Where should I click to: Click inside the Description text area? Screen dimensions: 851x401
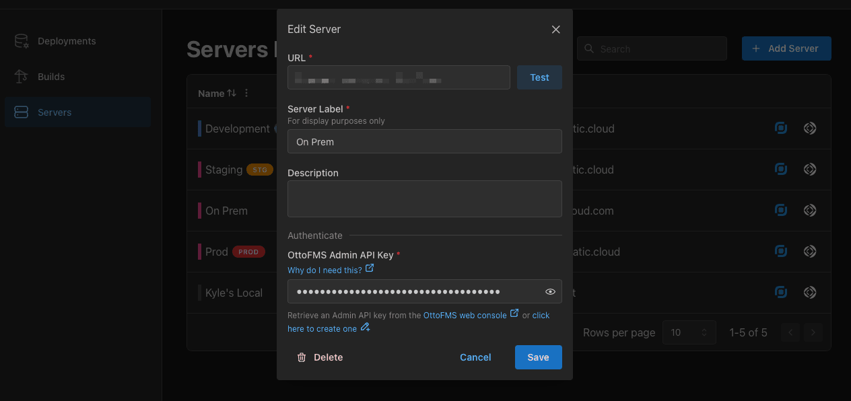[x=424, y=198]
